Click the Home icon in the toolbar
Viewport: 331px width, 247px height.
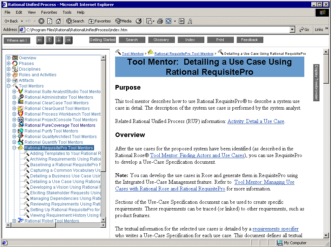tap(58, 21)
